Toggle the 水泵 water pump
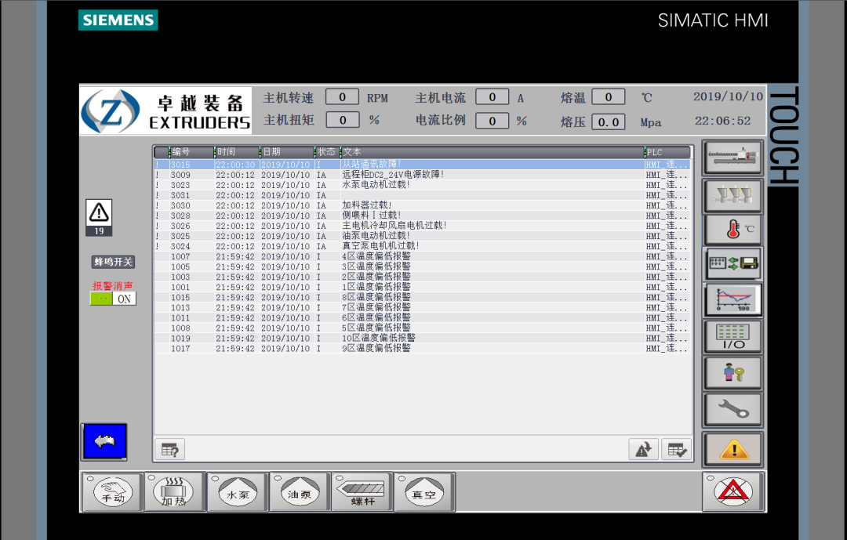This screenshot has width=847, height=540. pos(236,492)
